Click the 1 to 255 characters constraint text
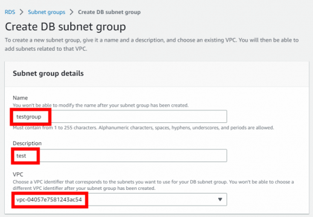 (143, 128)
